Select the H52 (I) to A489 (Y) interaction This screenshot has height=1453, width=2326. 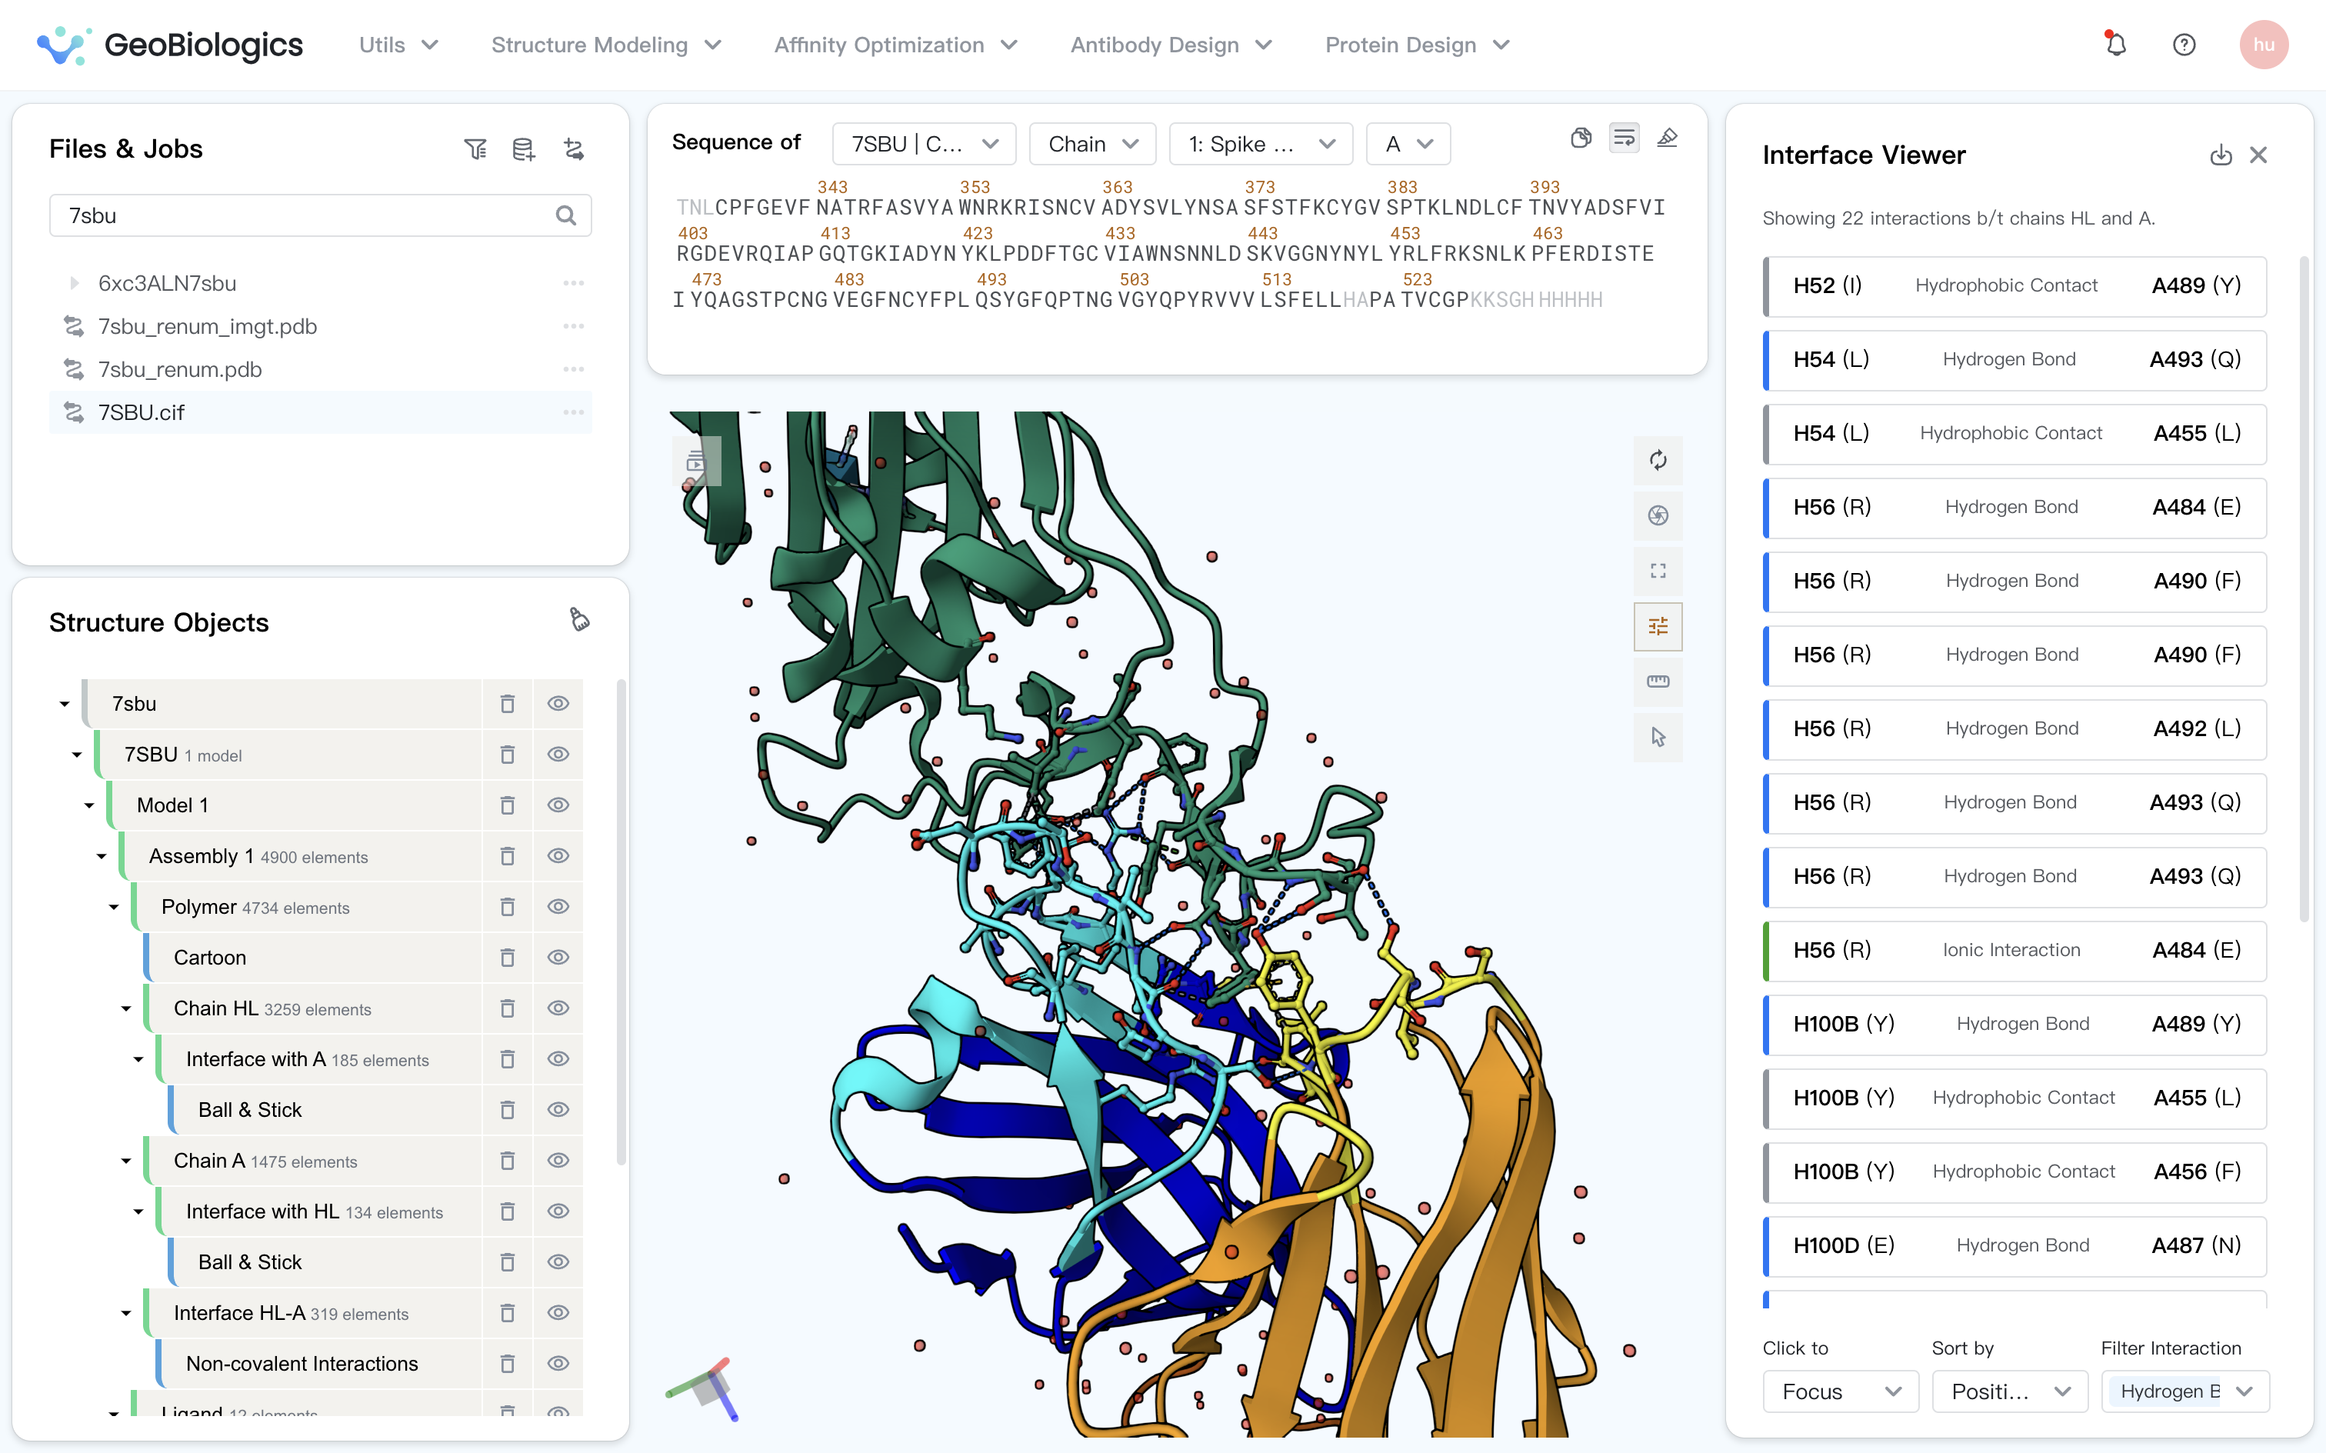click(x=2014, y=286)
